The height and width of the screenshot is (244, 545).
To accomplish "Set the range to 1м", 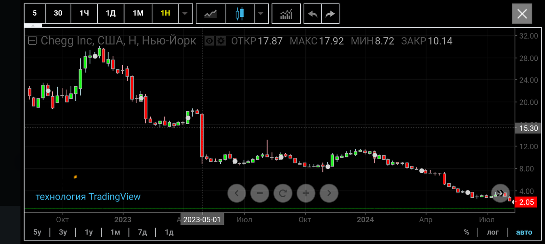I will 115,232.
